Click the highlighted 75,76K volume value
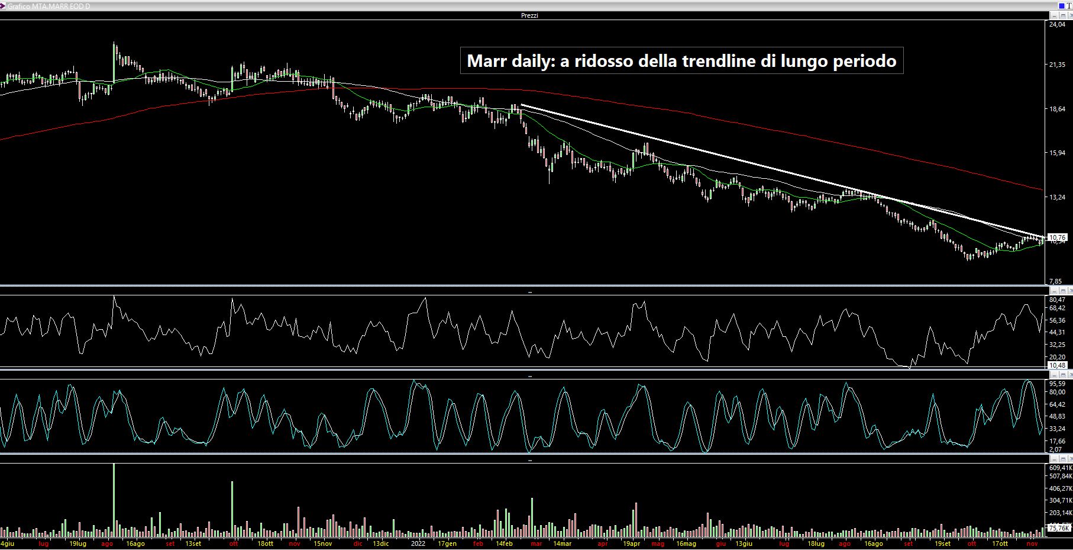This screenshot has height=550, width=1073. (1059, 528)
